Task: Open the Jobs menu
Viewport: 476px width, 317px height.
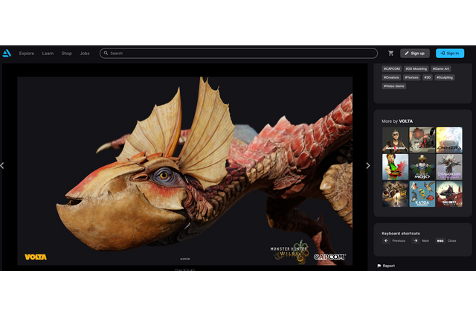Action: 85,53
